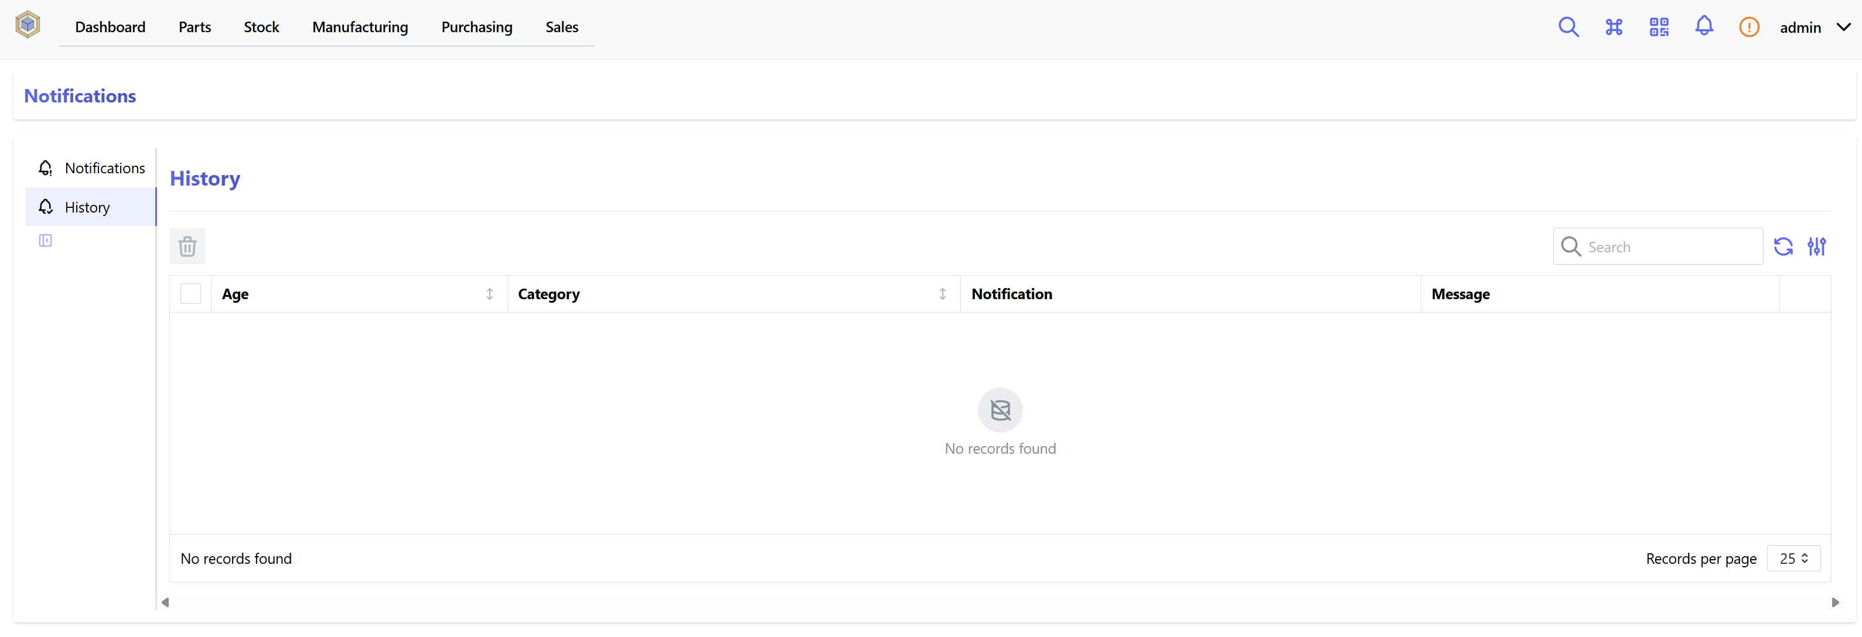Click the server error alert icon
The image size is (1862, 637).
[x=1748, y=27]
